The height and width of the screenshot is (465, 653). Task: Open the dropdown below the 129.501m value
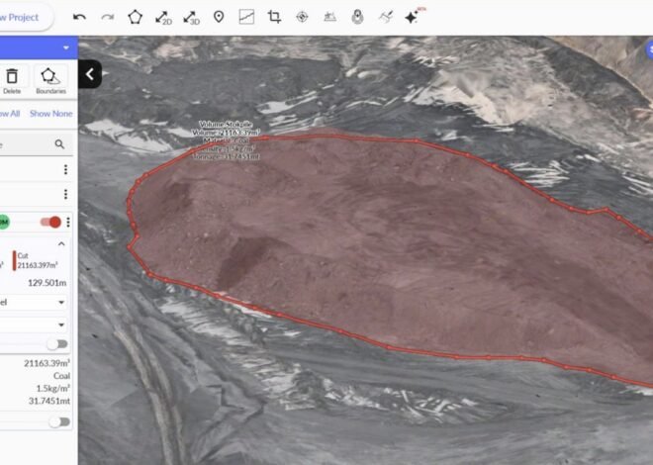coord(61,302)
